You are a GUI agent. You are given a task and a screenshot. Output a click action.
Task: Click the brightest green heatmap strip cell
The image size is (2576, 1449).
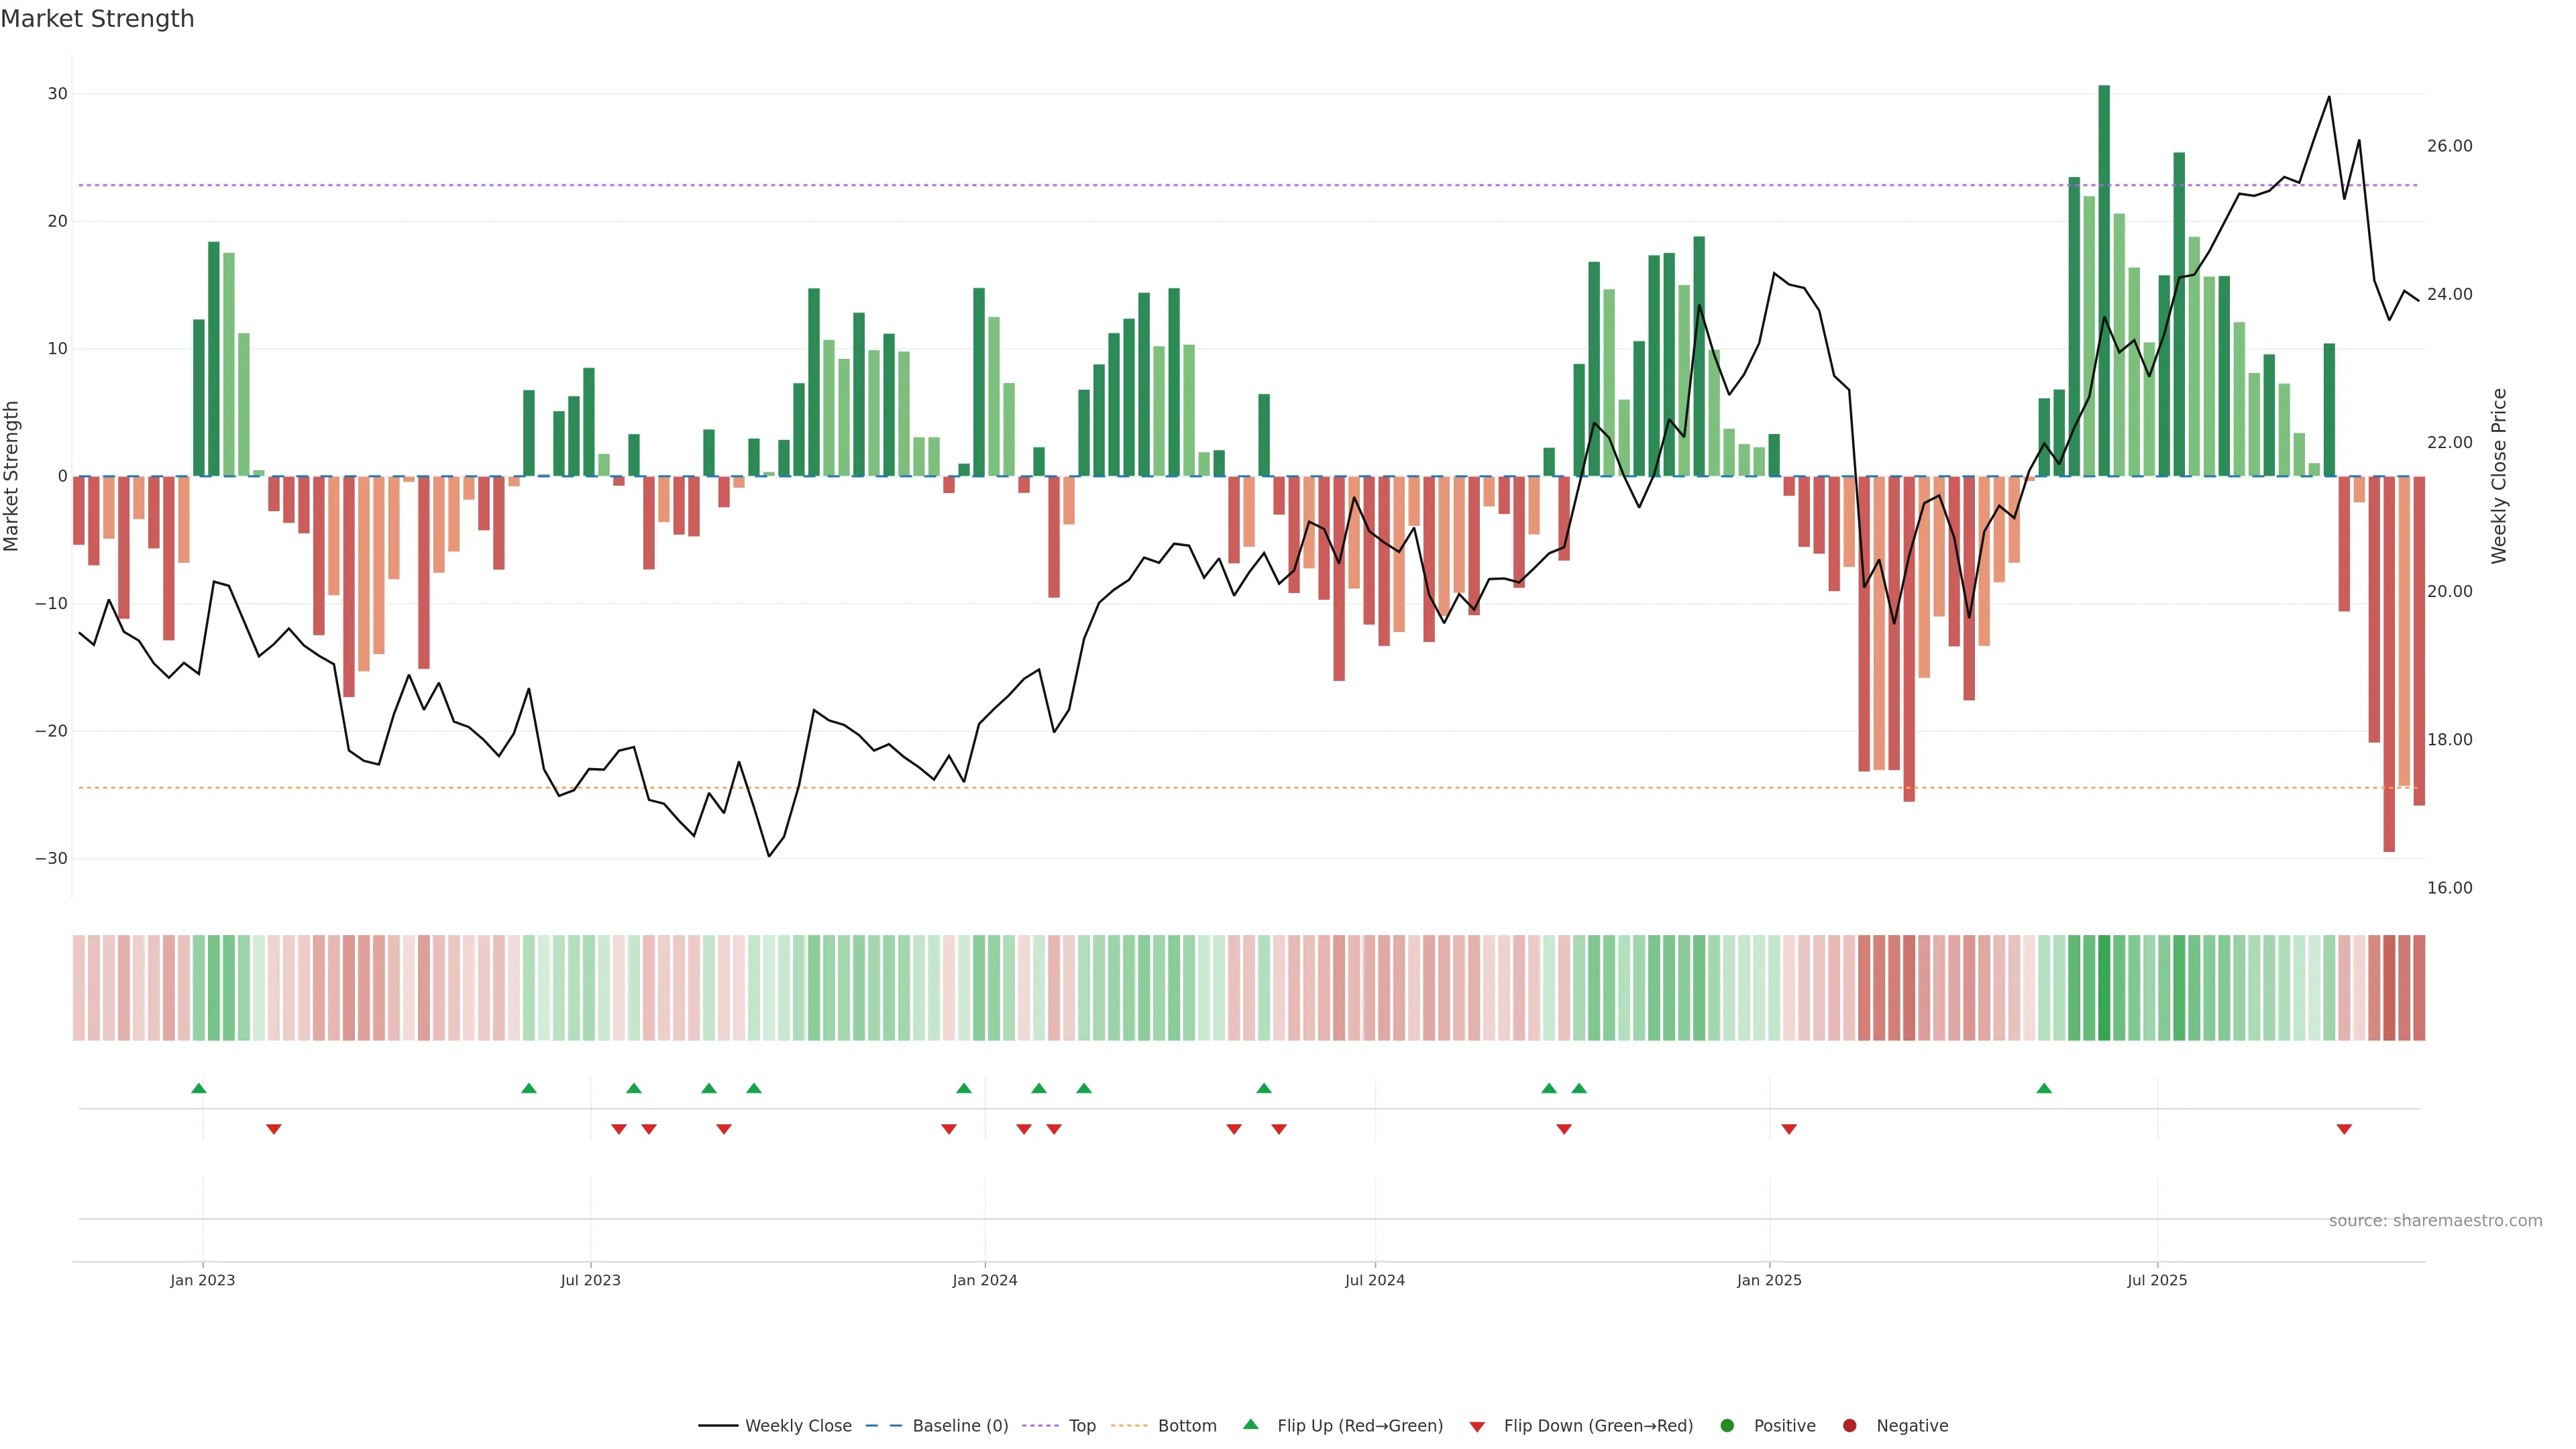click(2104, 987)
